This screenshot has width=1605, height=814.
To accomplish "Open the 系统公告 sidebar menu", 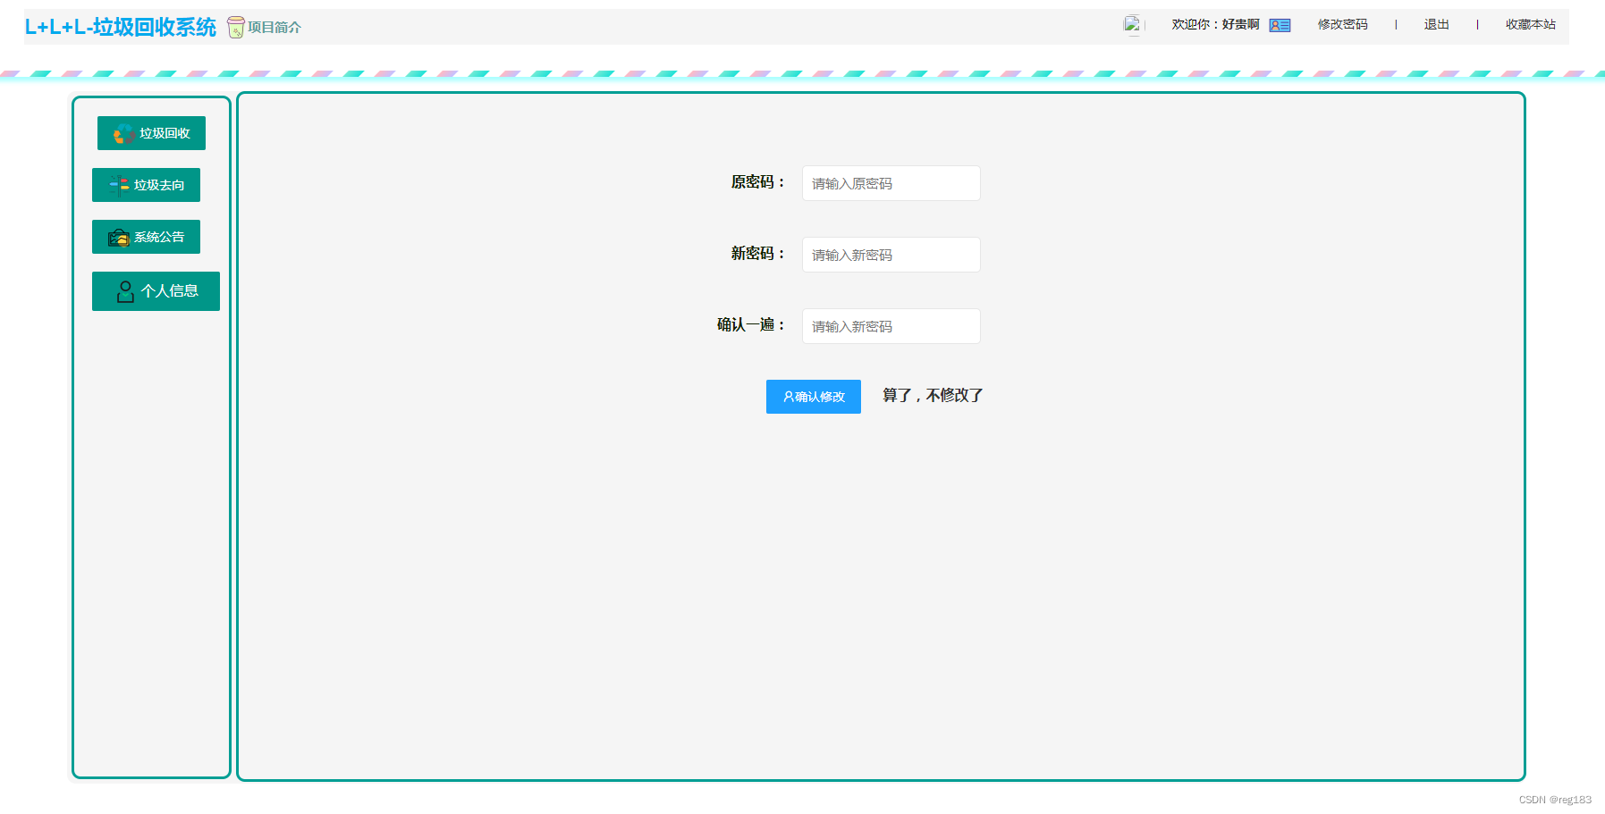I will pyautogui.click(x=146, y=237).
